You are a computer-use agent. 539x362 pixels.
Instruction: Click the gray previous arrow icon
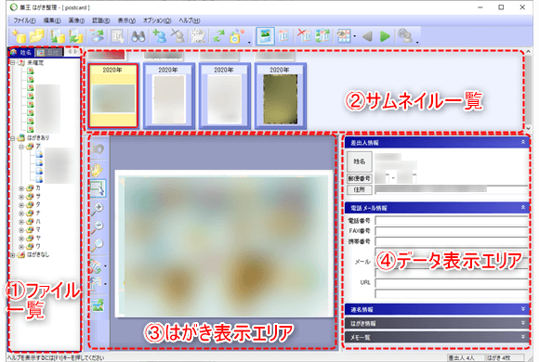tap(367, 36)
